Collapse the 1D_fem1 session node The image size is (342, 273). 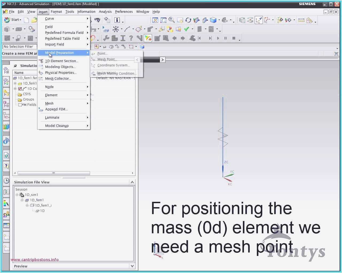[22, 200]
